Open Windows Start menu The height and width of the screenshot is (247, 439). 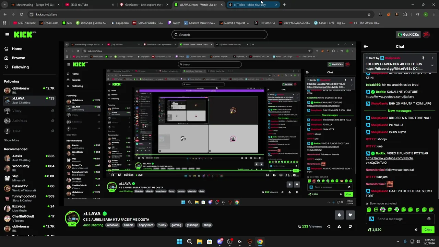179,242
